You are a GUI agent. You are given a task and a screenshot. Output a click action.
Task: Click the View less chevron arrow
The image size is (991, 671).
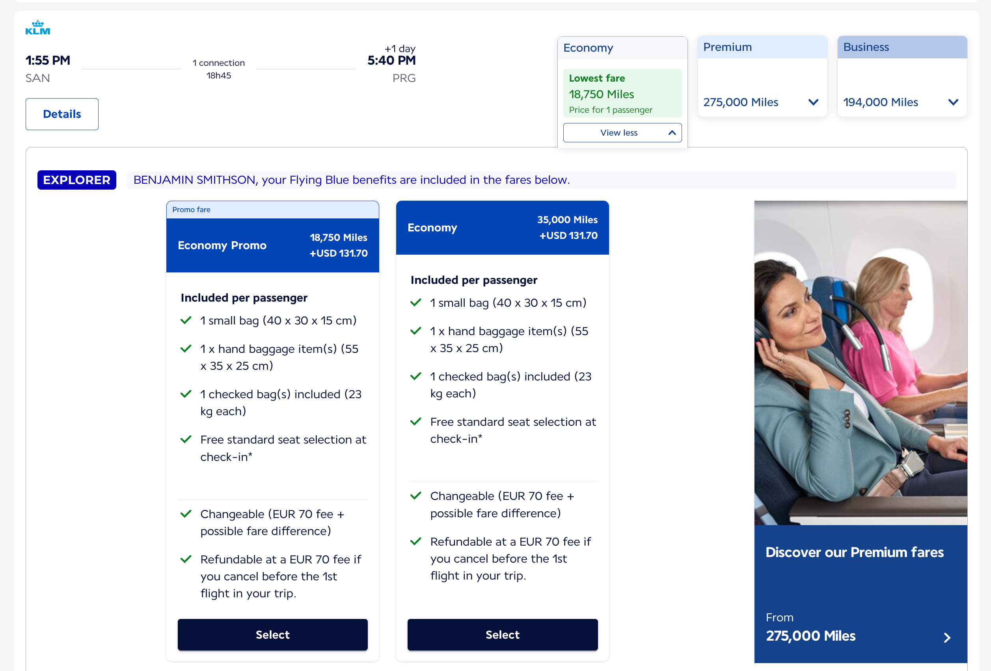tap(672, 133)
